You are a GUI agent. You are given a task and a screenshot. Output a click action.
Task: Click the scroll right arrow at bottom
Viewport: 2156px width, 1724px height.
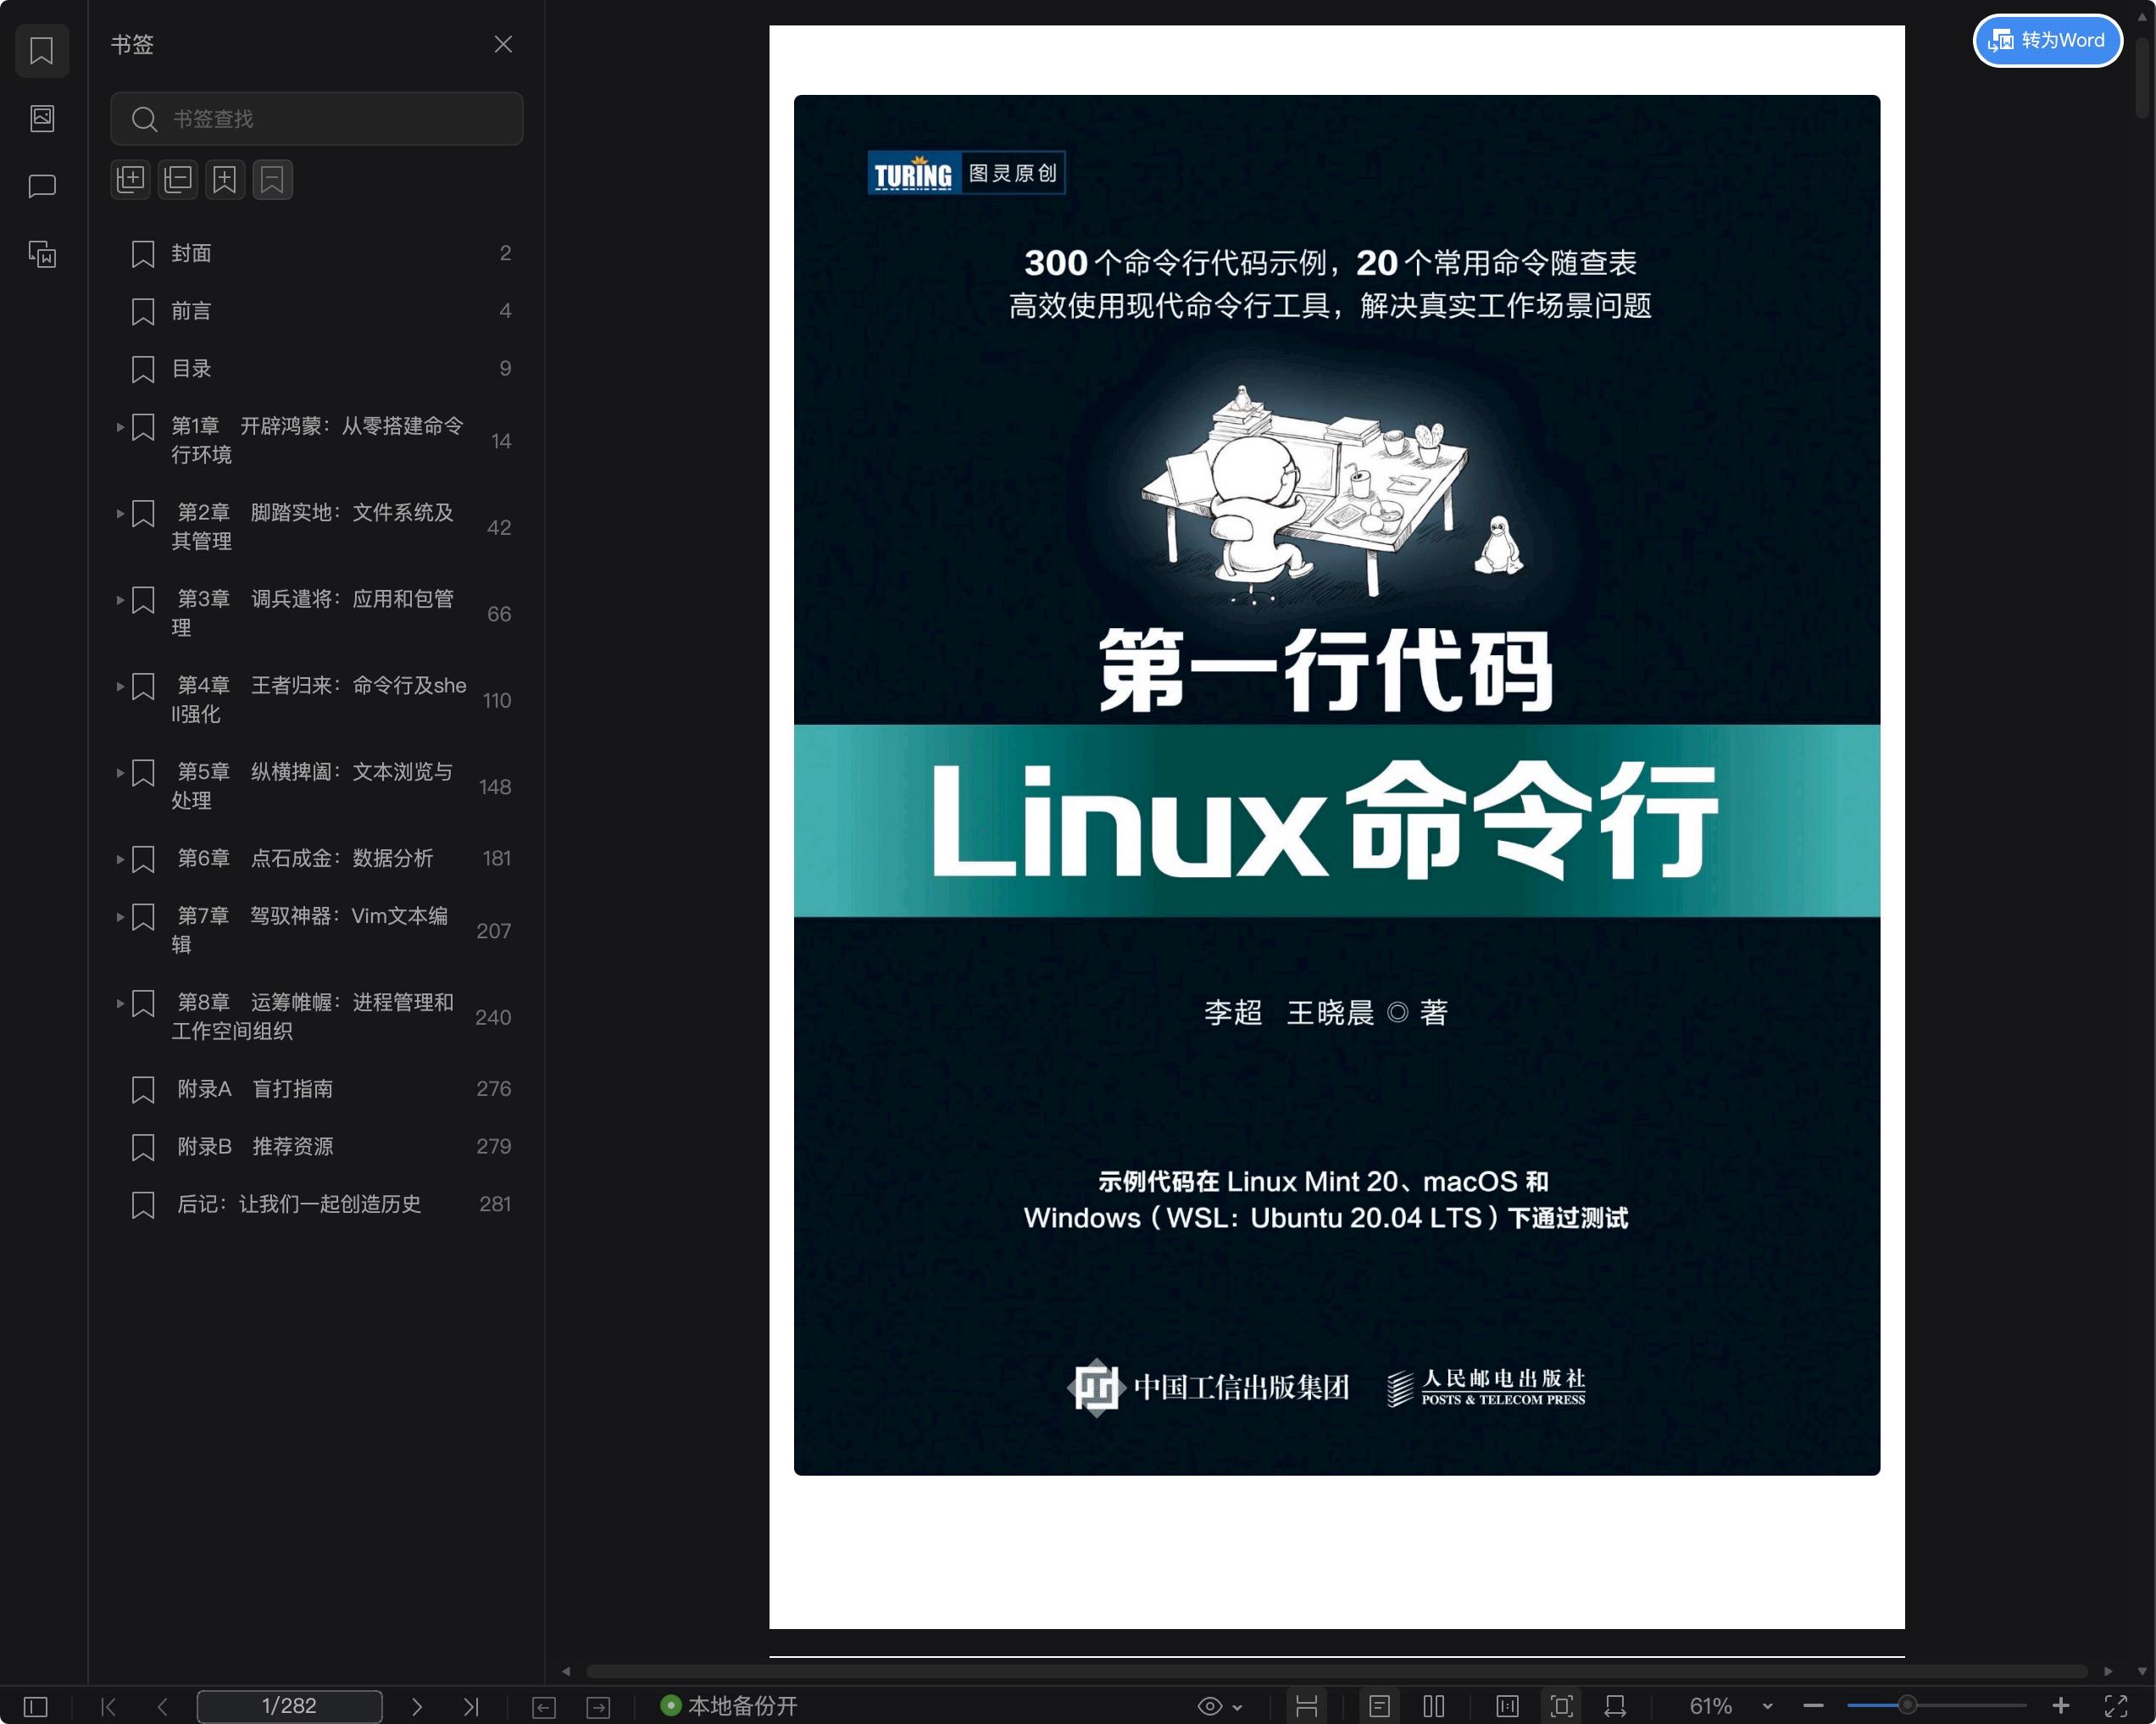(2108, 1671)
